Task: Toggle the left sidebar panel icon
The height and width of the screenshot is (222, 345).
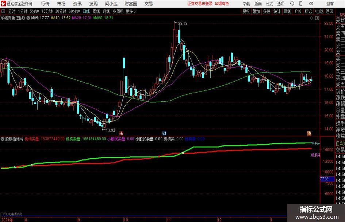Action: (x=3, y=11)
